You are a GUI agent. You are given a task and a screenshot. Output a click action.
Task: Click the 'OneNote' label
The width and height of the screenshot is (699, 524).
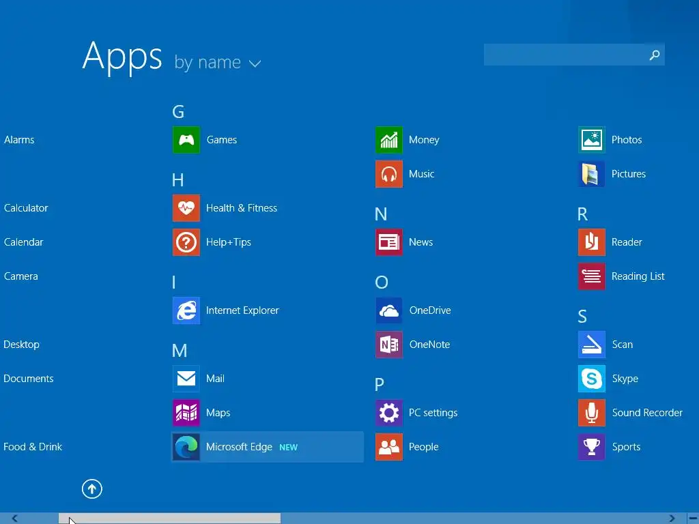pyautogui.click(x=430, y=345)
